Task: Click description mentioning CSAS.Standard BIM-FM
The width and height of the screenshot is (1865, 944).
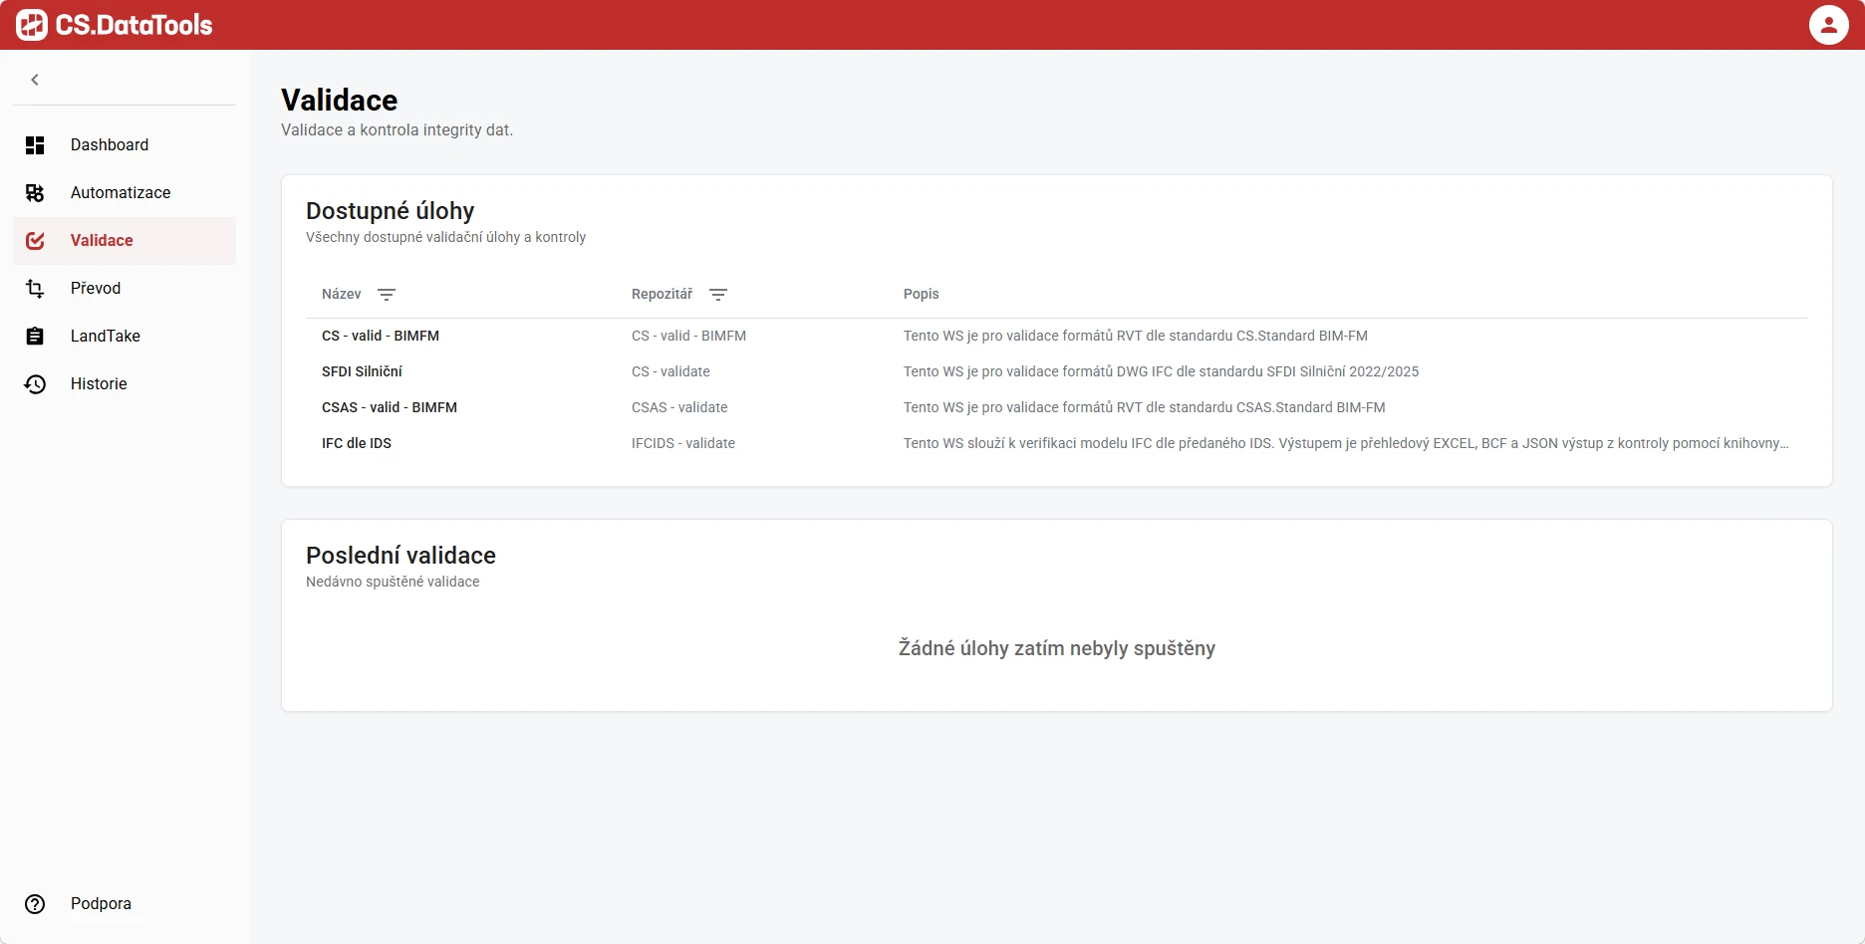Action: [1145, 408]
